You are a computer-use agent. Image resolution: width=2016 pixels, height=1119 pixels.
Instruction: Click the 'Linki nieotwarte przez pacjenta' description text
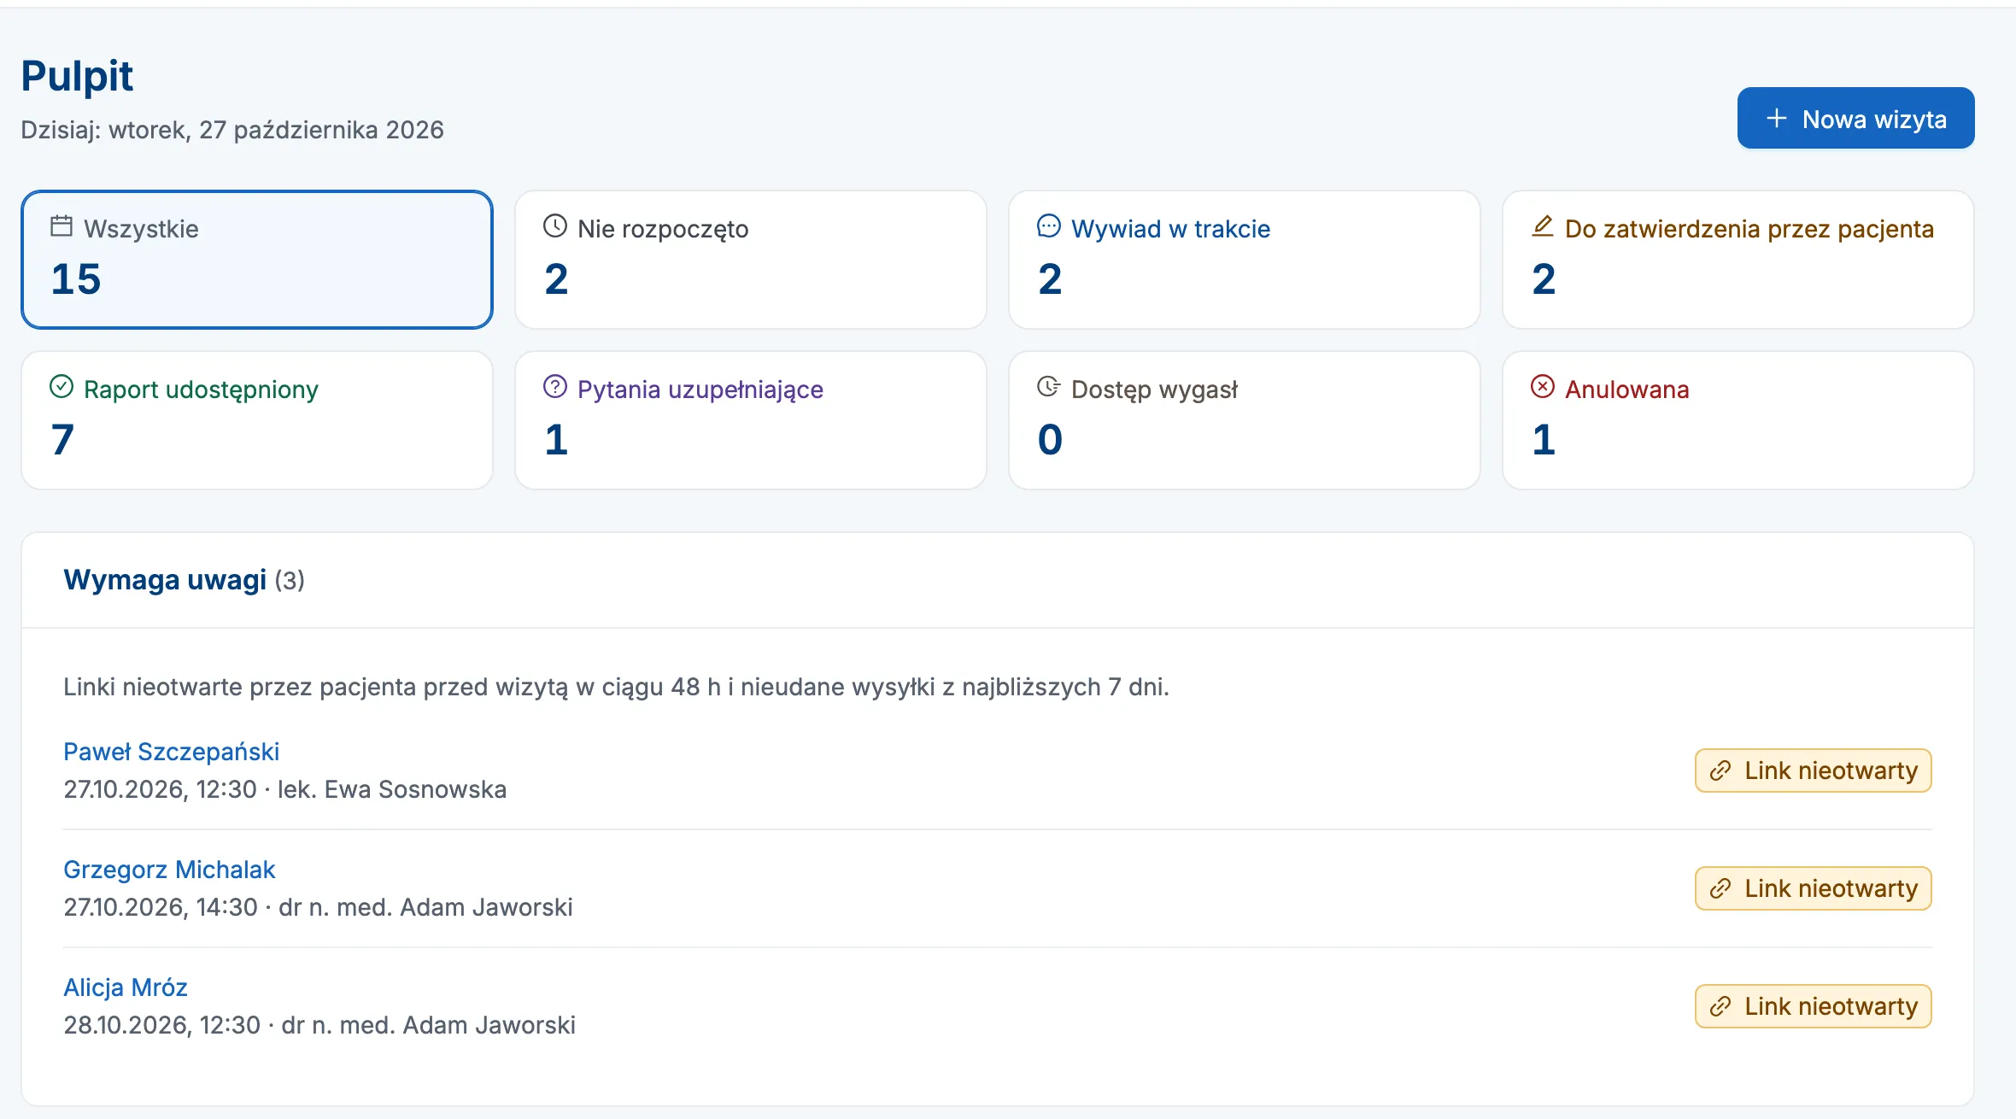click(x=616, y=687)
